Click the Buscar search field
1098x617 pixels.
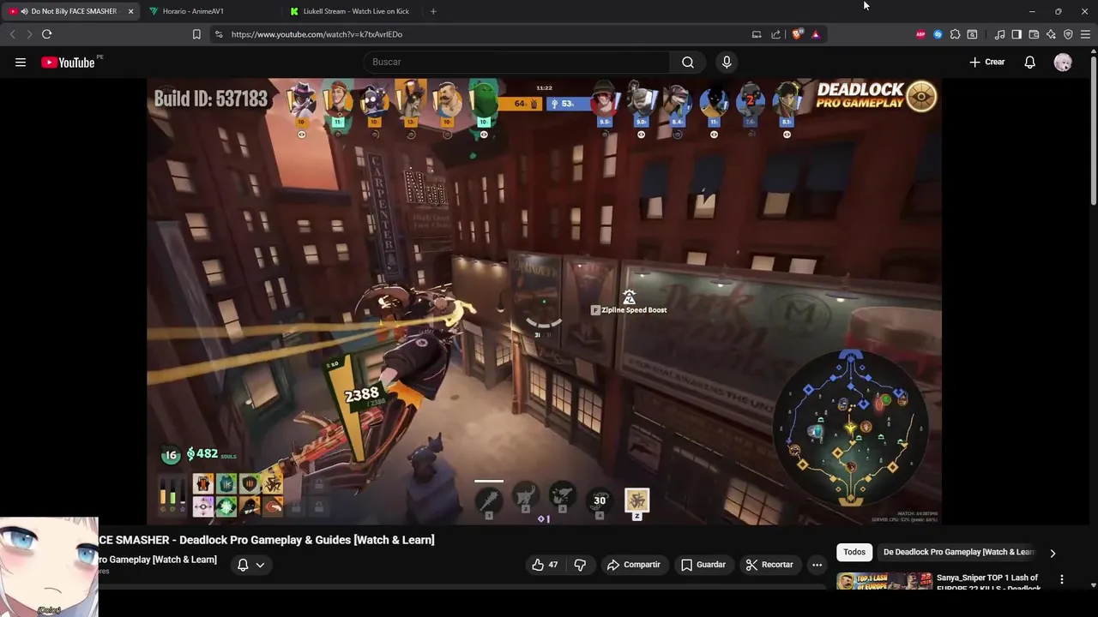(x=516, y=62)
